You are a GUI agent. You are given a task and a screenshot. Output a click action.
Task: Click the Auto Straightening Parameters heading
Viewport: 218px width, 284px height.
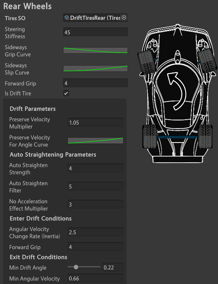coord(53,154)
